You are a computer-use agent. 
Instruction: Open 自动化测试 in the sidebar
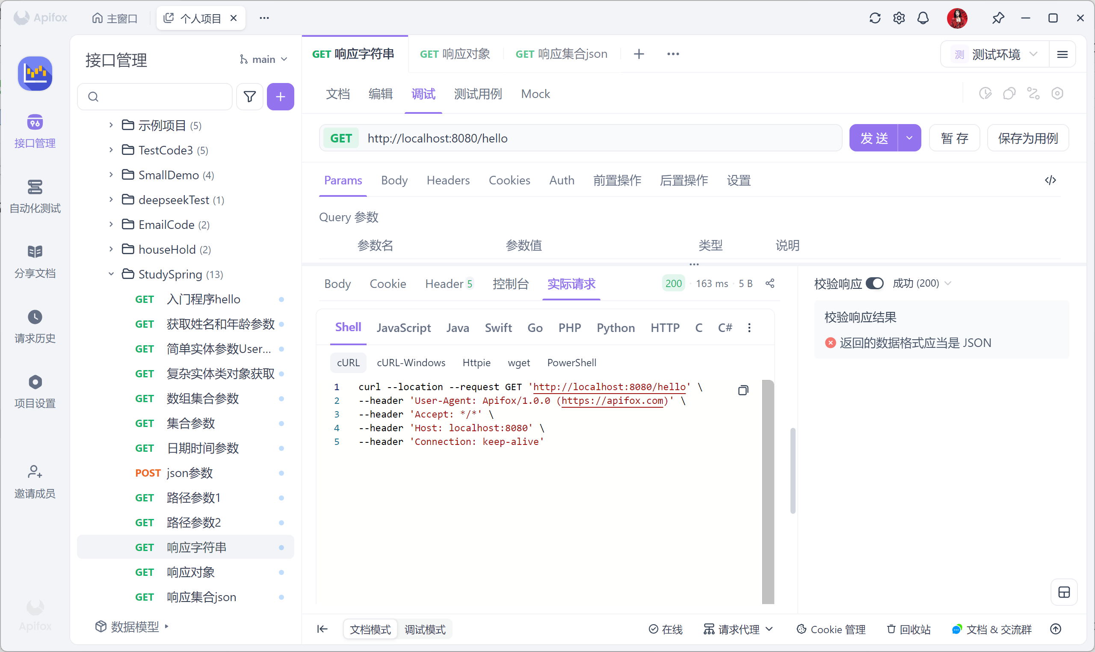pyautogui.click(x=35, y=196)
